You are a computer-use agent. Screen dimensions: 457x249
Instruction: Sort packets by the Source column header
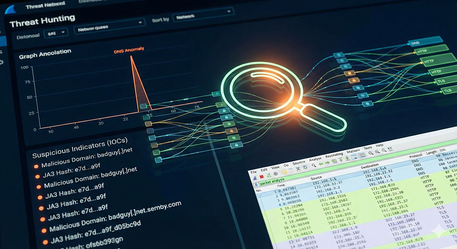(x=316, y=178)
